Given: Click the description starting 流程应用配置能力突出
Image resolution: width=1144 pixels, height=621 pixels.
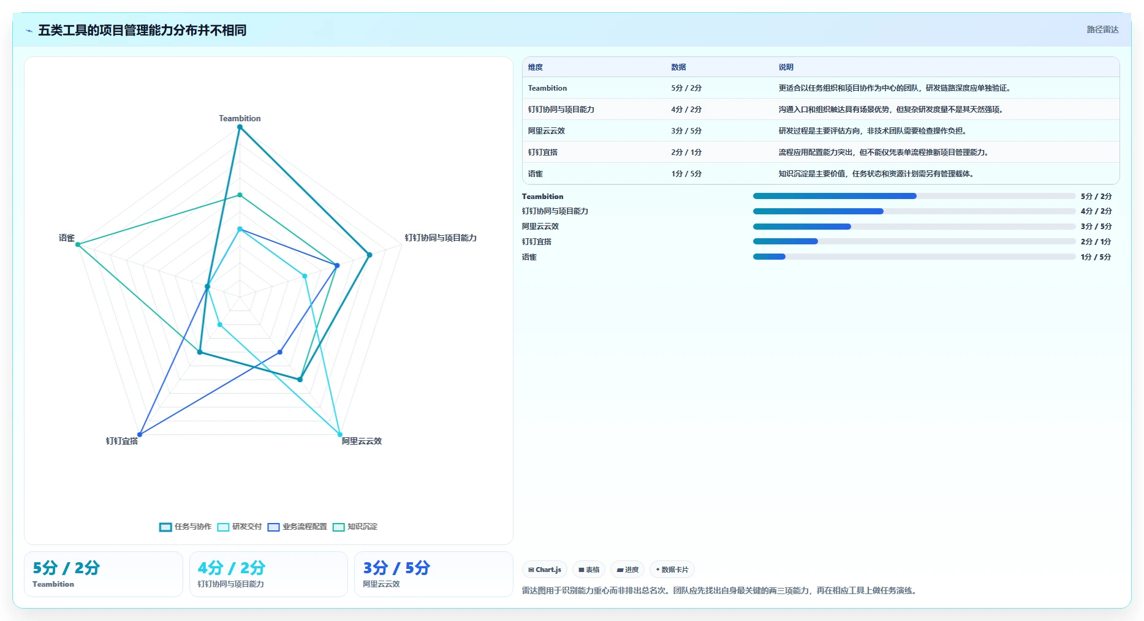Looking at the screenshot, I should point(884,152).
